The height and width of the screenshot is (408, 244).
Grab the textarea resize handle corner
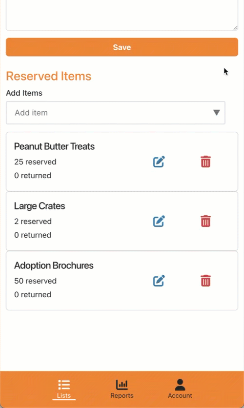pyautogui.click(x=235, y=28)
